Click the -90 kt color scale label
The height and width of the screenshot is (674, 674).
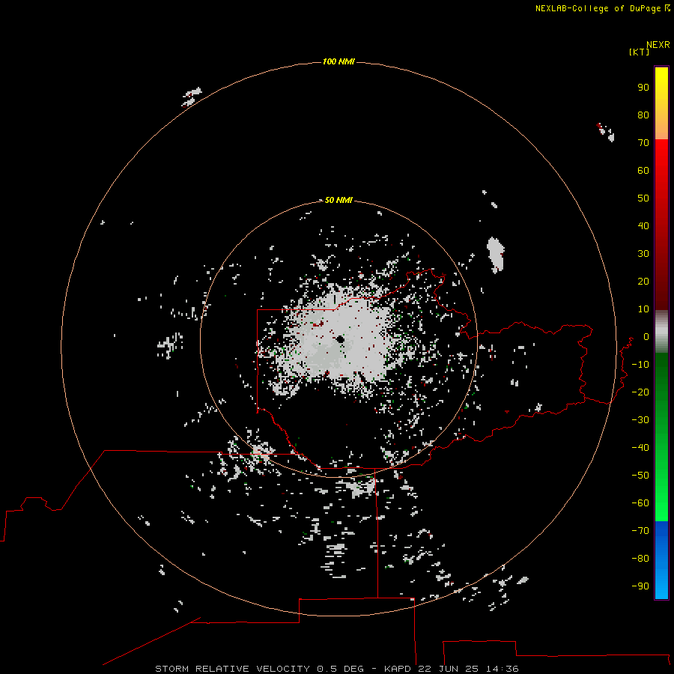640,586
